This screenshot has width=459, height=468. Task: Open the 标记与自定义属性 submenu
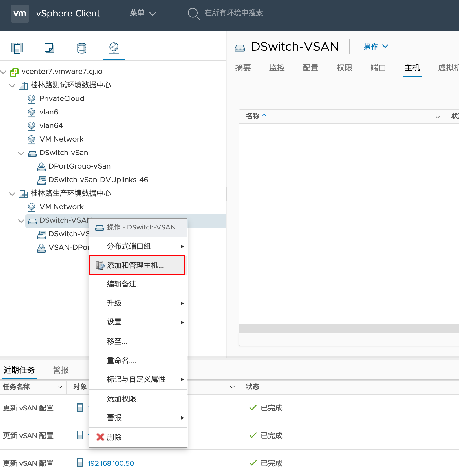tap(138, 379)
